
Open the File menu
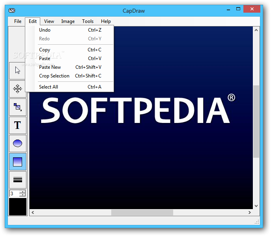click(18, 21)
